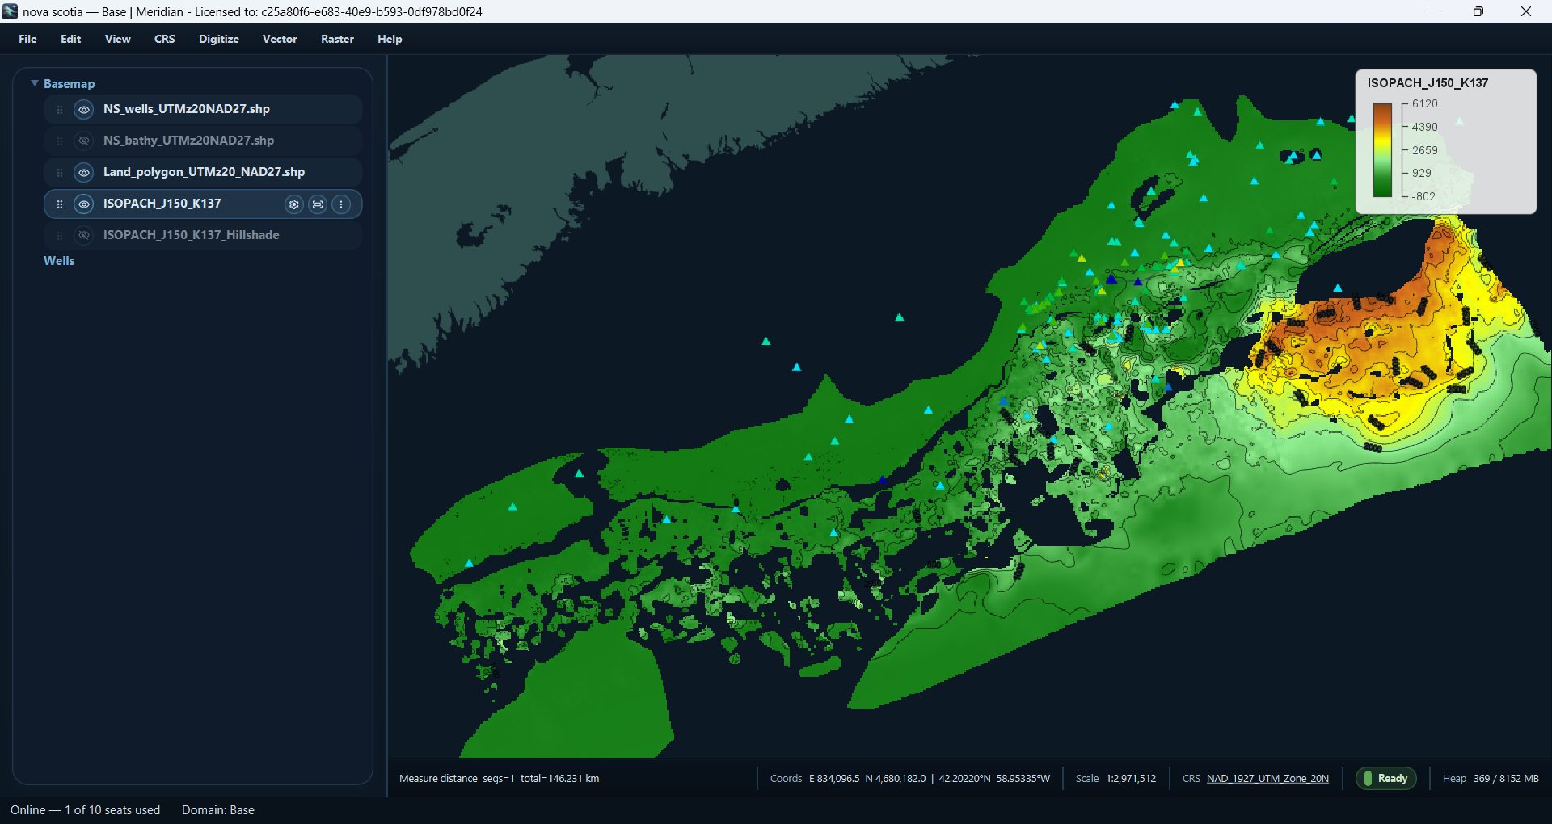Open the File menu
Screen dimensions: 1552x824
27,39
